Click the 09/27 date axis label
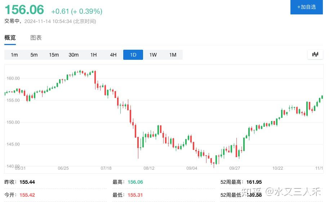This screenshot has width=329, height=205. click(235, 168)
